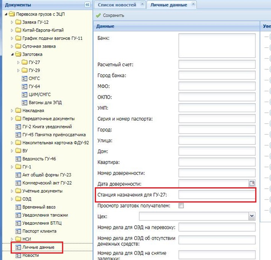271x260 pixels.
Task: Open calendar picker for Дата доверенности
Action: (x=252, y=184)
